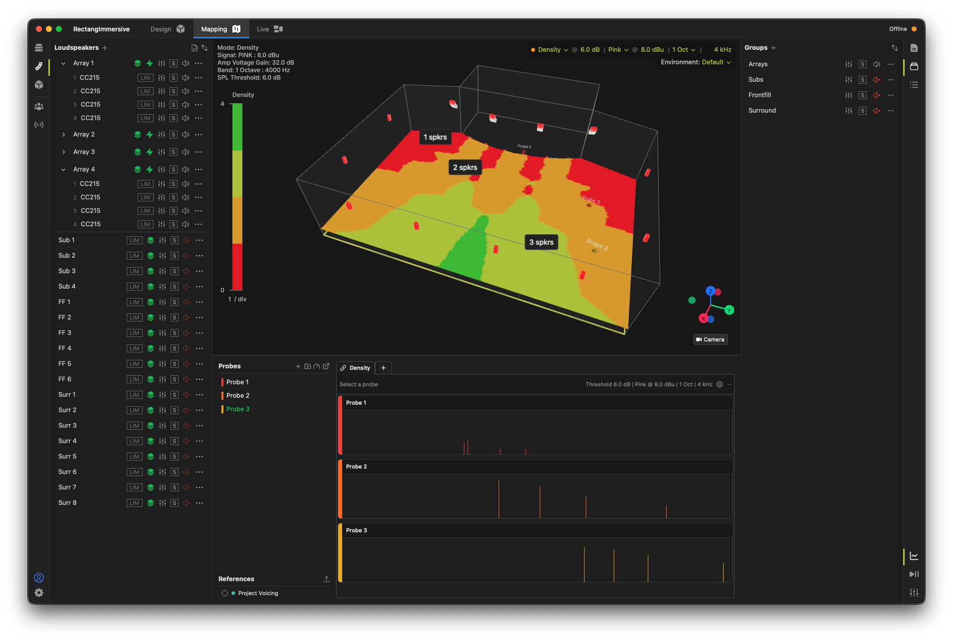Click the density settings gear near threshold text
This screenshot has height=641, width=953.
[x=720, y=384]
